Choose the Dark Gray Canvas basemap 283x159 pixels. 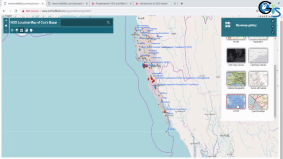tap(236, 56)
